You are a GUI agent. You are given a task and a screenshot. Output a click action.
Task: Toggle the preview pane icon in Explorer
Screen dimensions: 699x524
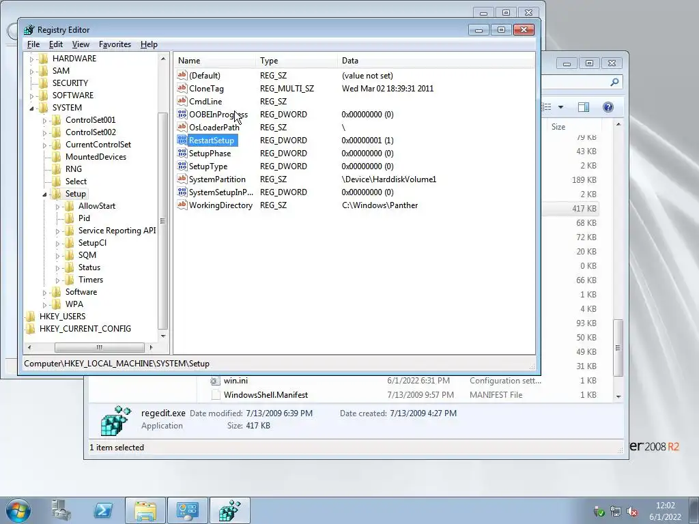[x=583, y=107]
